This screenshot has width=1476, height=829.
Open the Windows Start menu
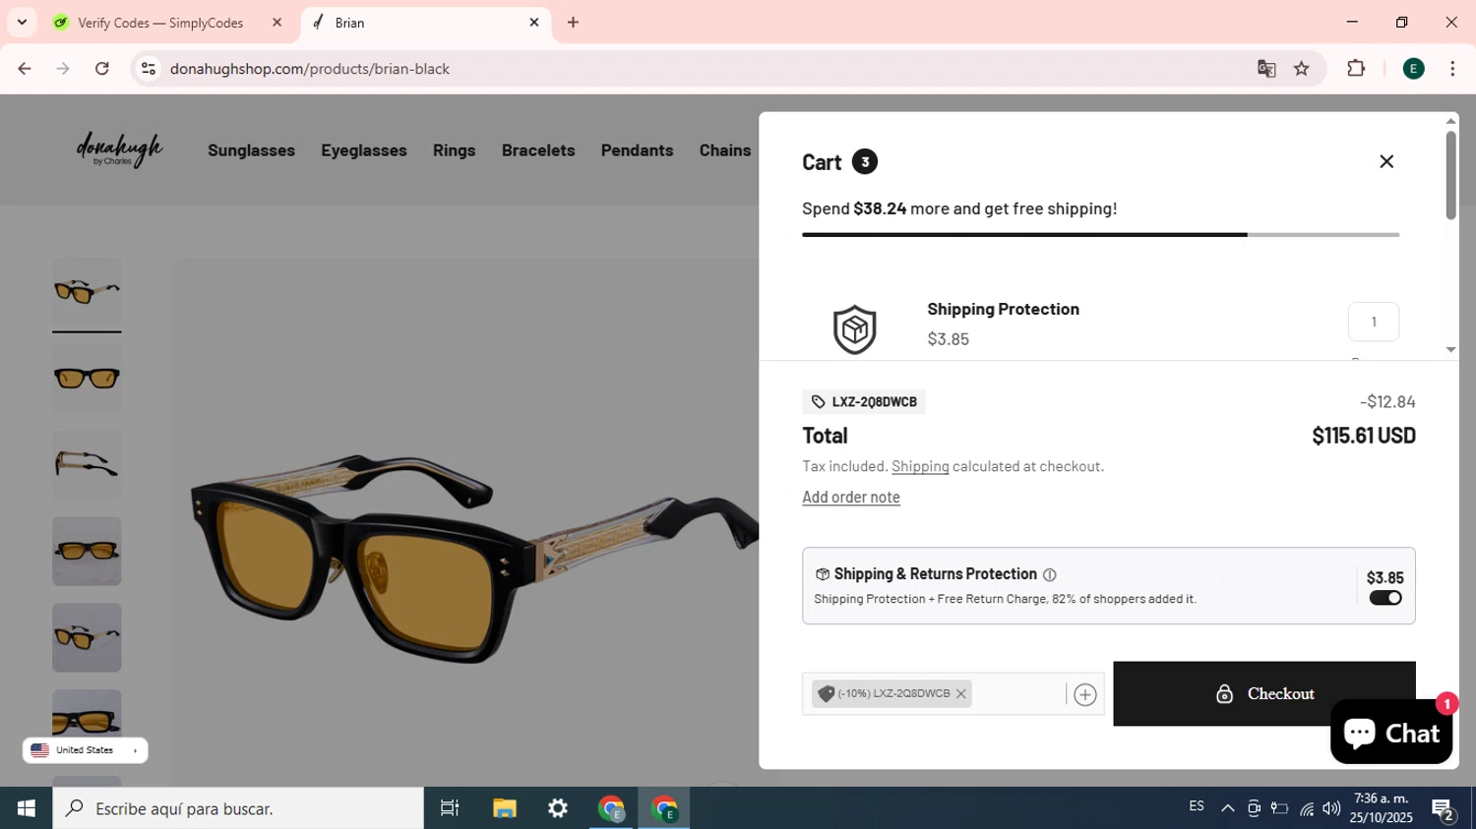tap(27, 808)
